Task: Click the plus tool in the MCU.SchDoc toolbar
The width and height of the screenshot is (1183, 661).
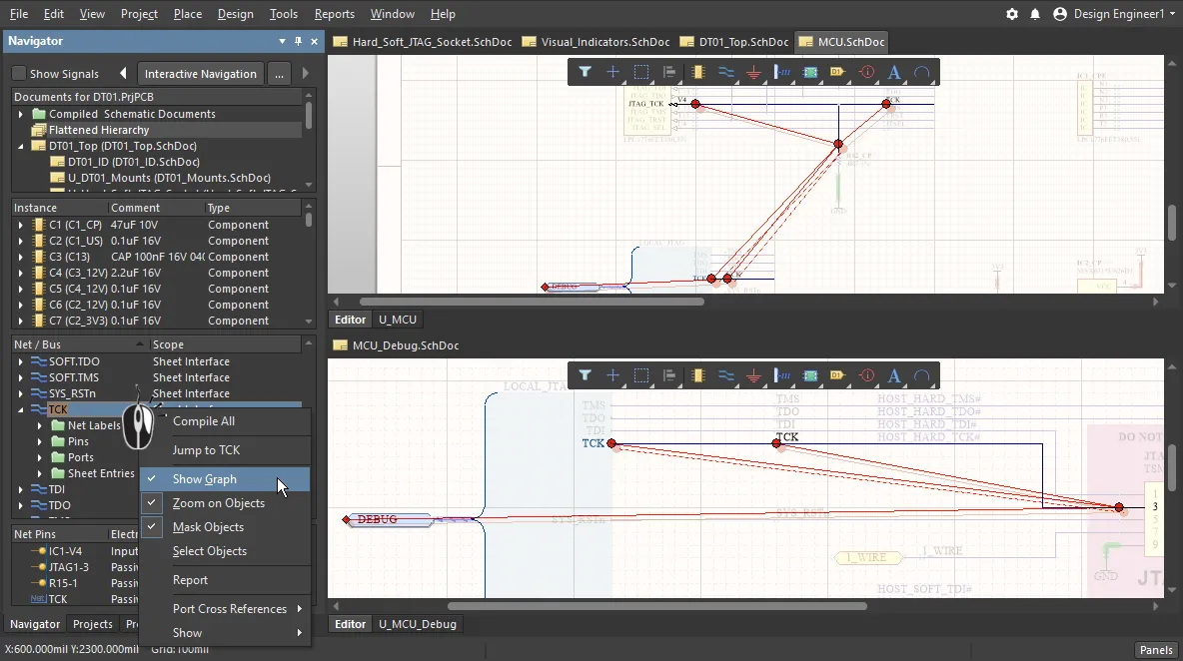Action: (612, 72)
